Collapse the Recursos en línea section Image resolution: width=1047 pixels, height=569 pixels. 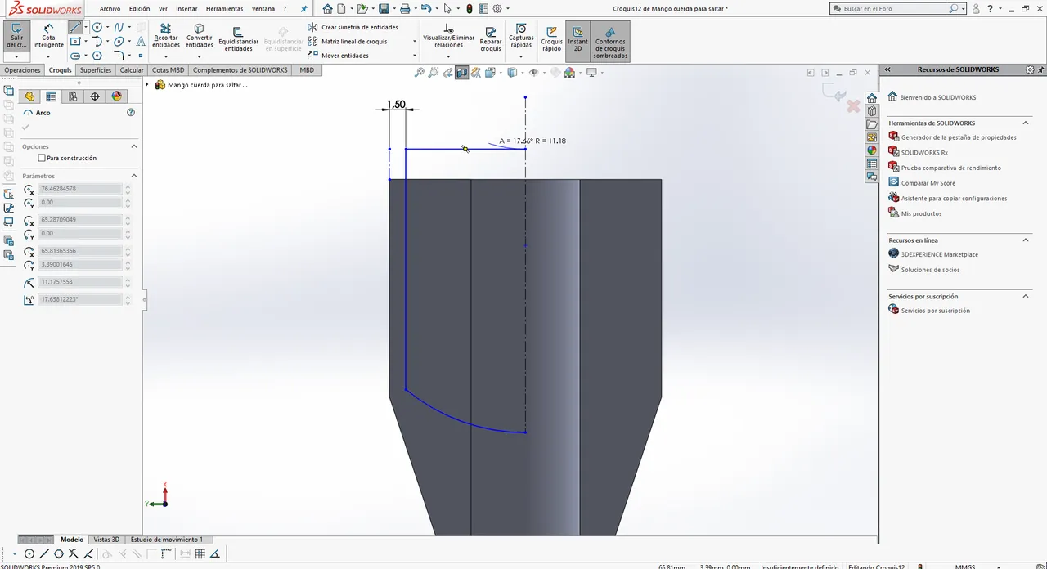click(x=1026, y=240)
